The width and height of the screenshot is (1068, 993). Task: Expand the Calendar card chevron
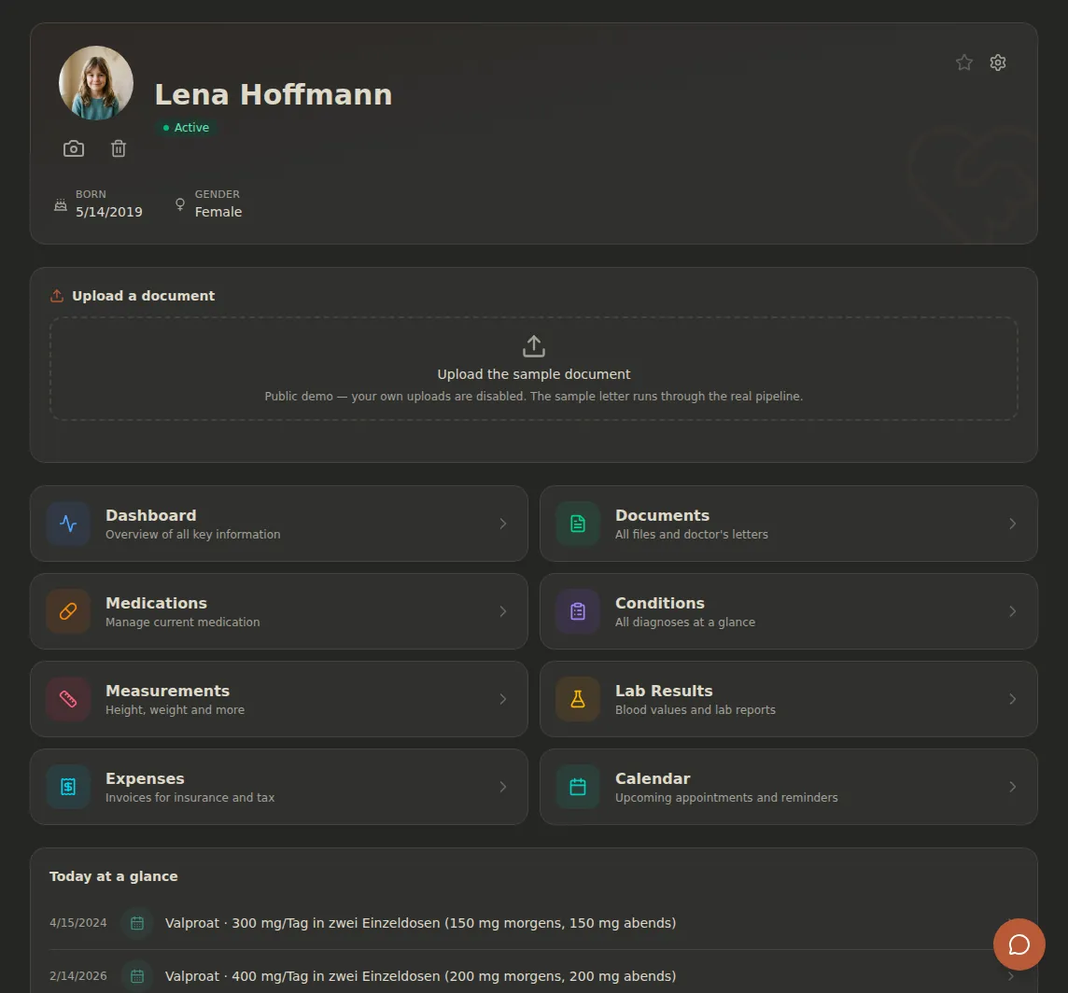pos(1012,787)
